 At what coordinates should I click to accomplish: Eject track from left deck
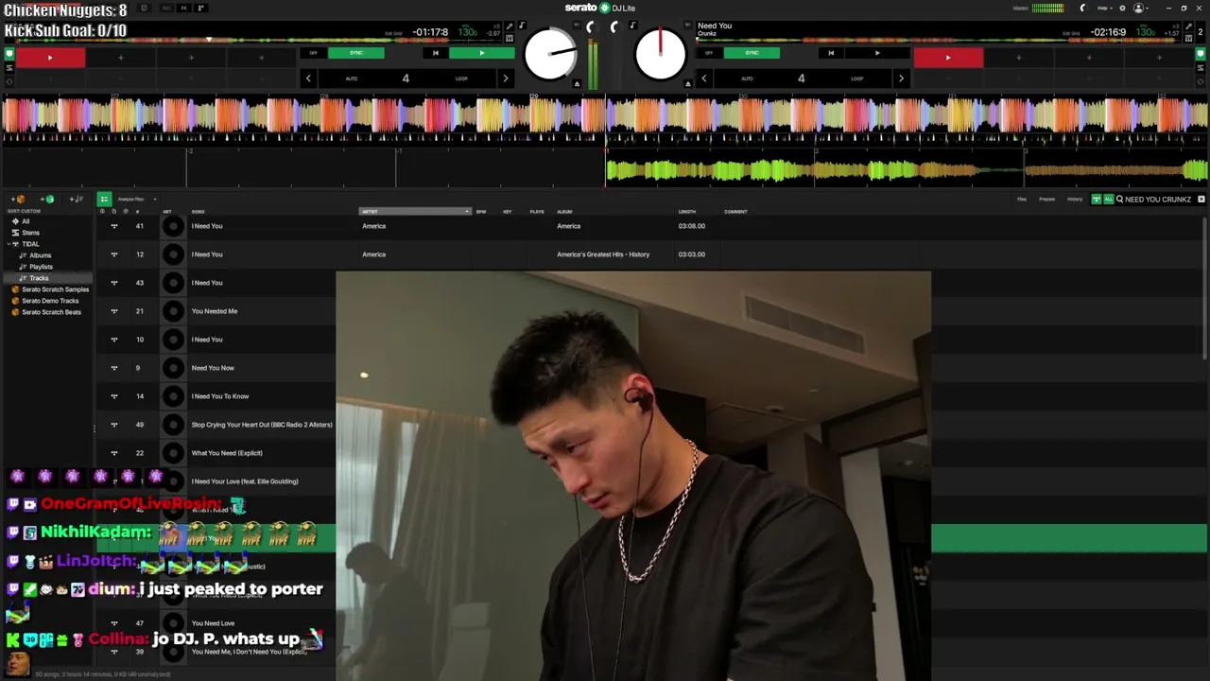click(x=577, y=83)
